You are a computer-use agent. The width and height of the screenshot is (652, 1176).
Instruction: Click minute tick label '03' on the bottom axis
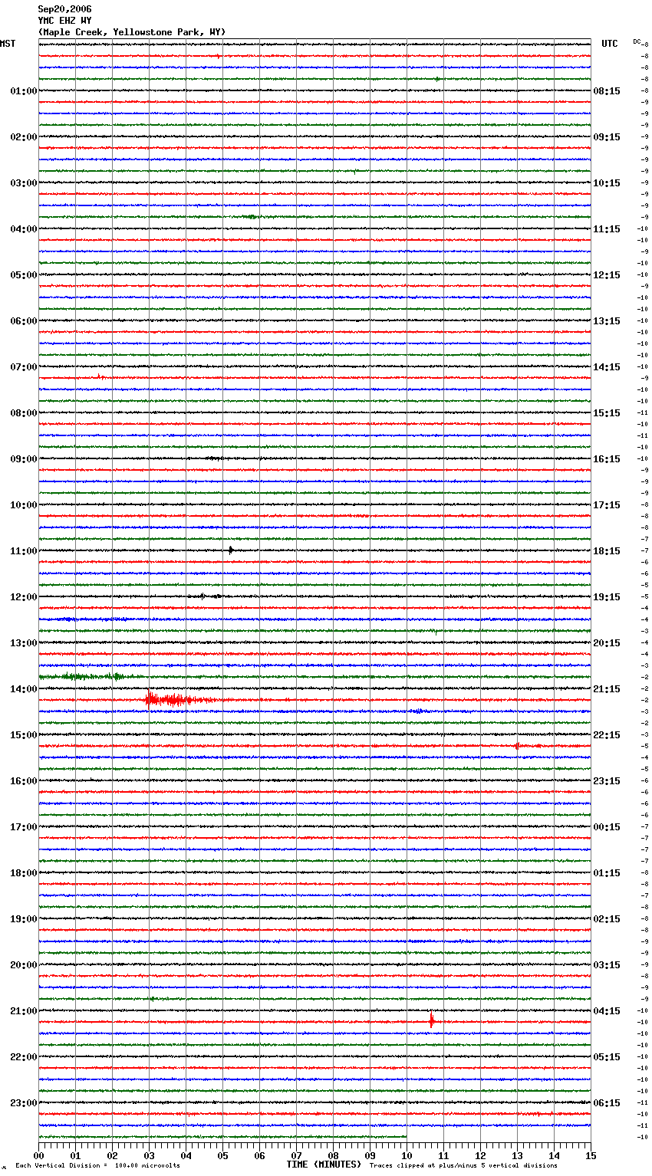[149, 1155]
